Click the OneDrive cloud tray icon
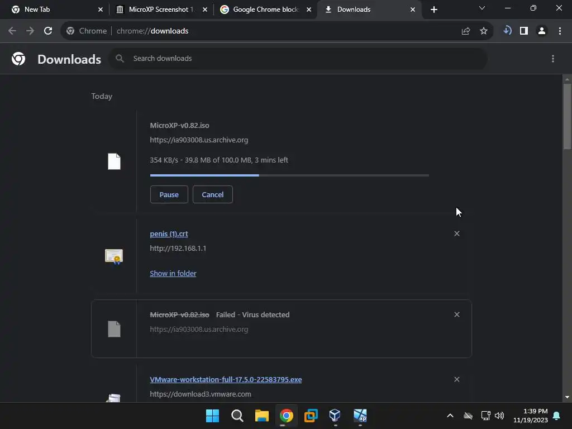 point(468,416)
